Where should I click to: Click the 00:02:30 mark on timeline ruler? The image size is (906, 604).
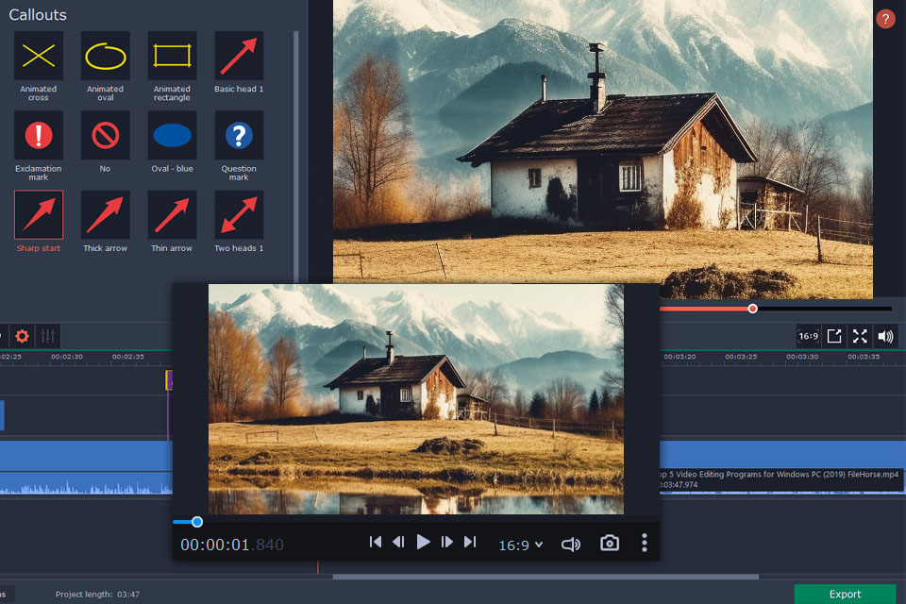click(x=66, y=357)
